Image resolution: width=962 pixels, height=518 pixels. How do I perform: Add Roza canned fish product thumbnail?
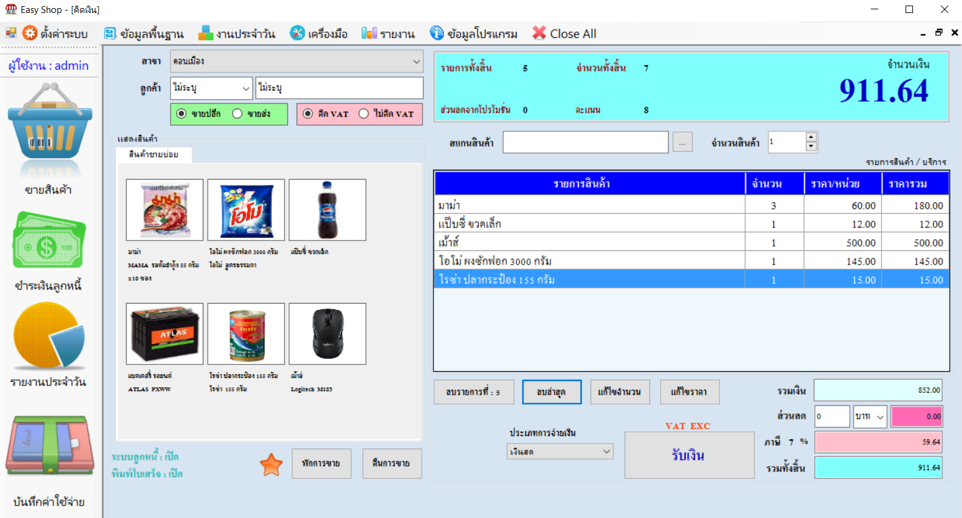pos(246,334)
